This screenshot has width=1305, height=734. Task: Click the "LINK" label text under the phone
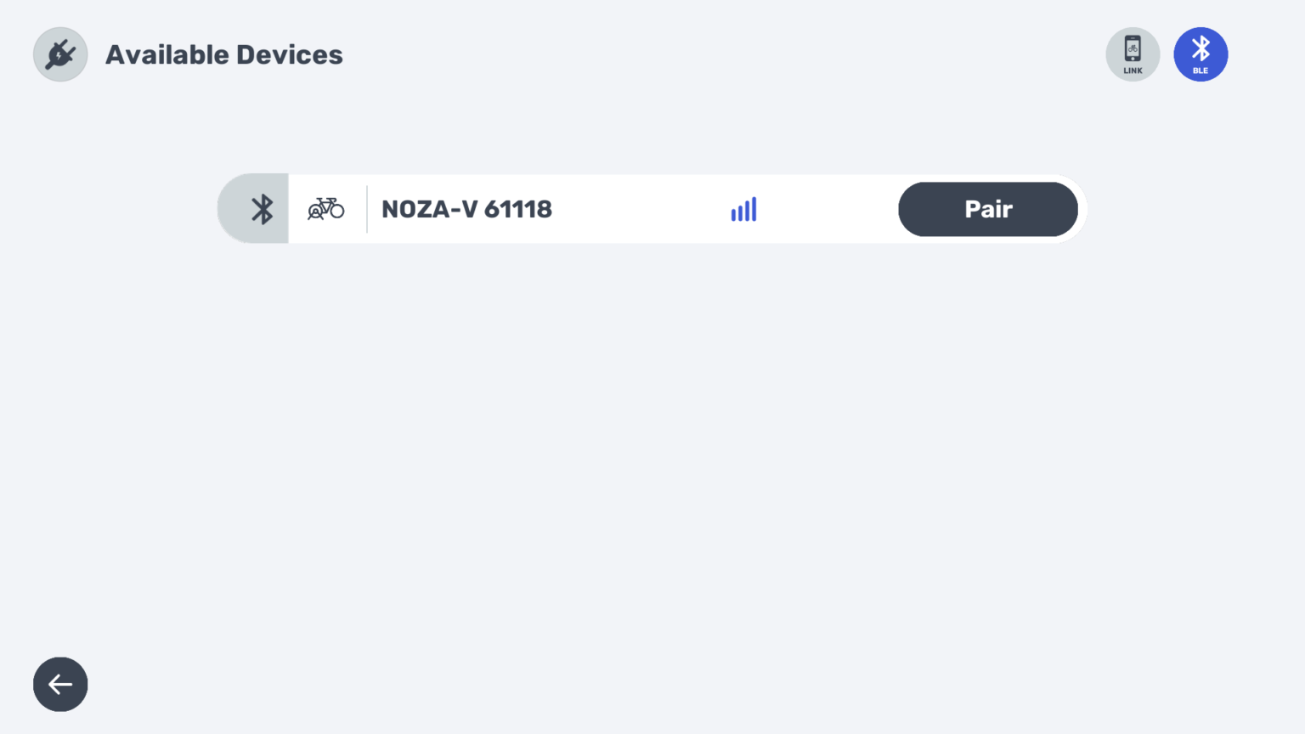click(1133, 71)
